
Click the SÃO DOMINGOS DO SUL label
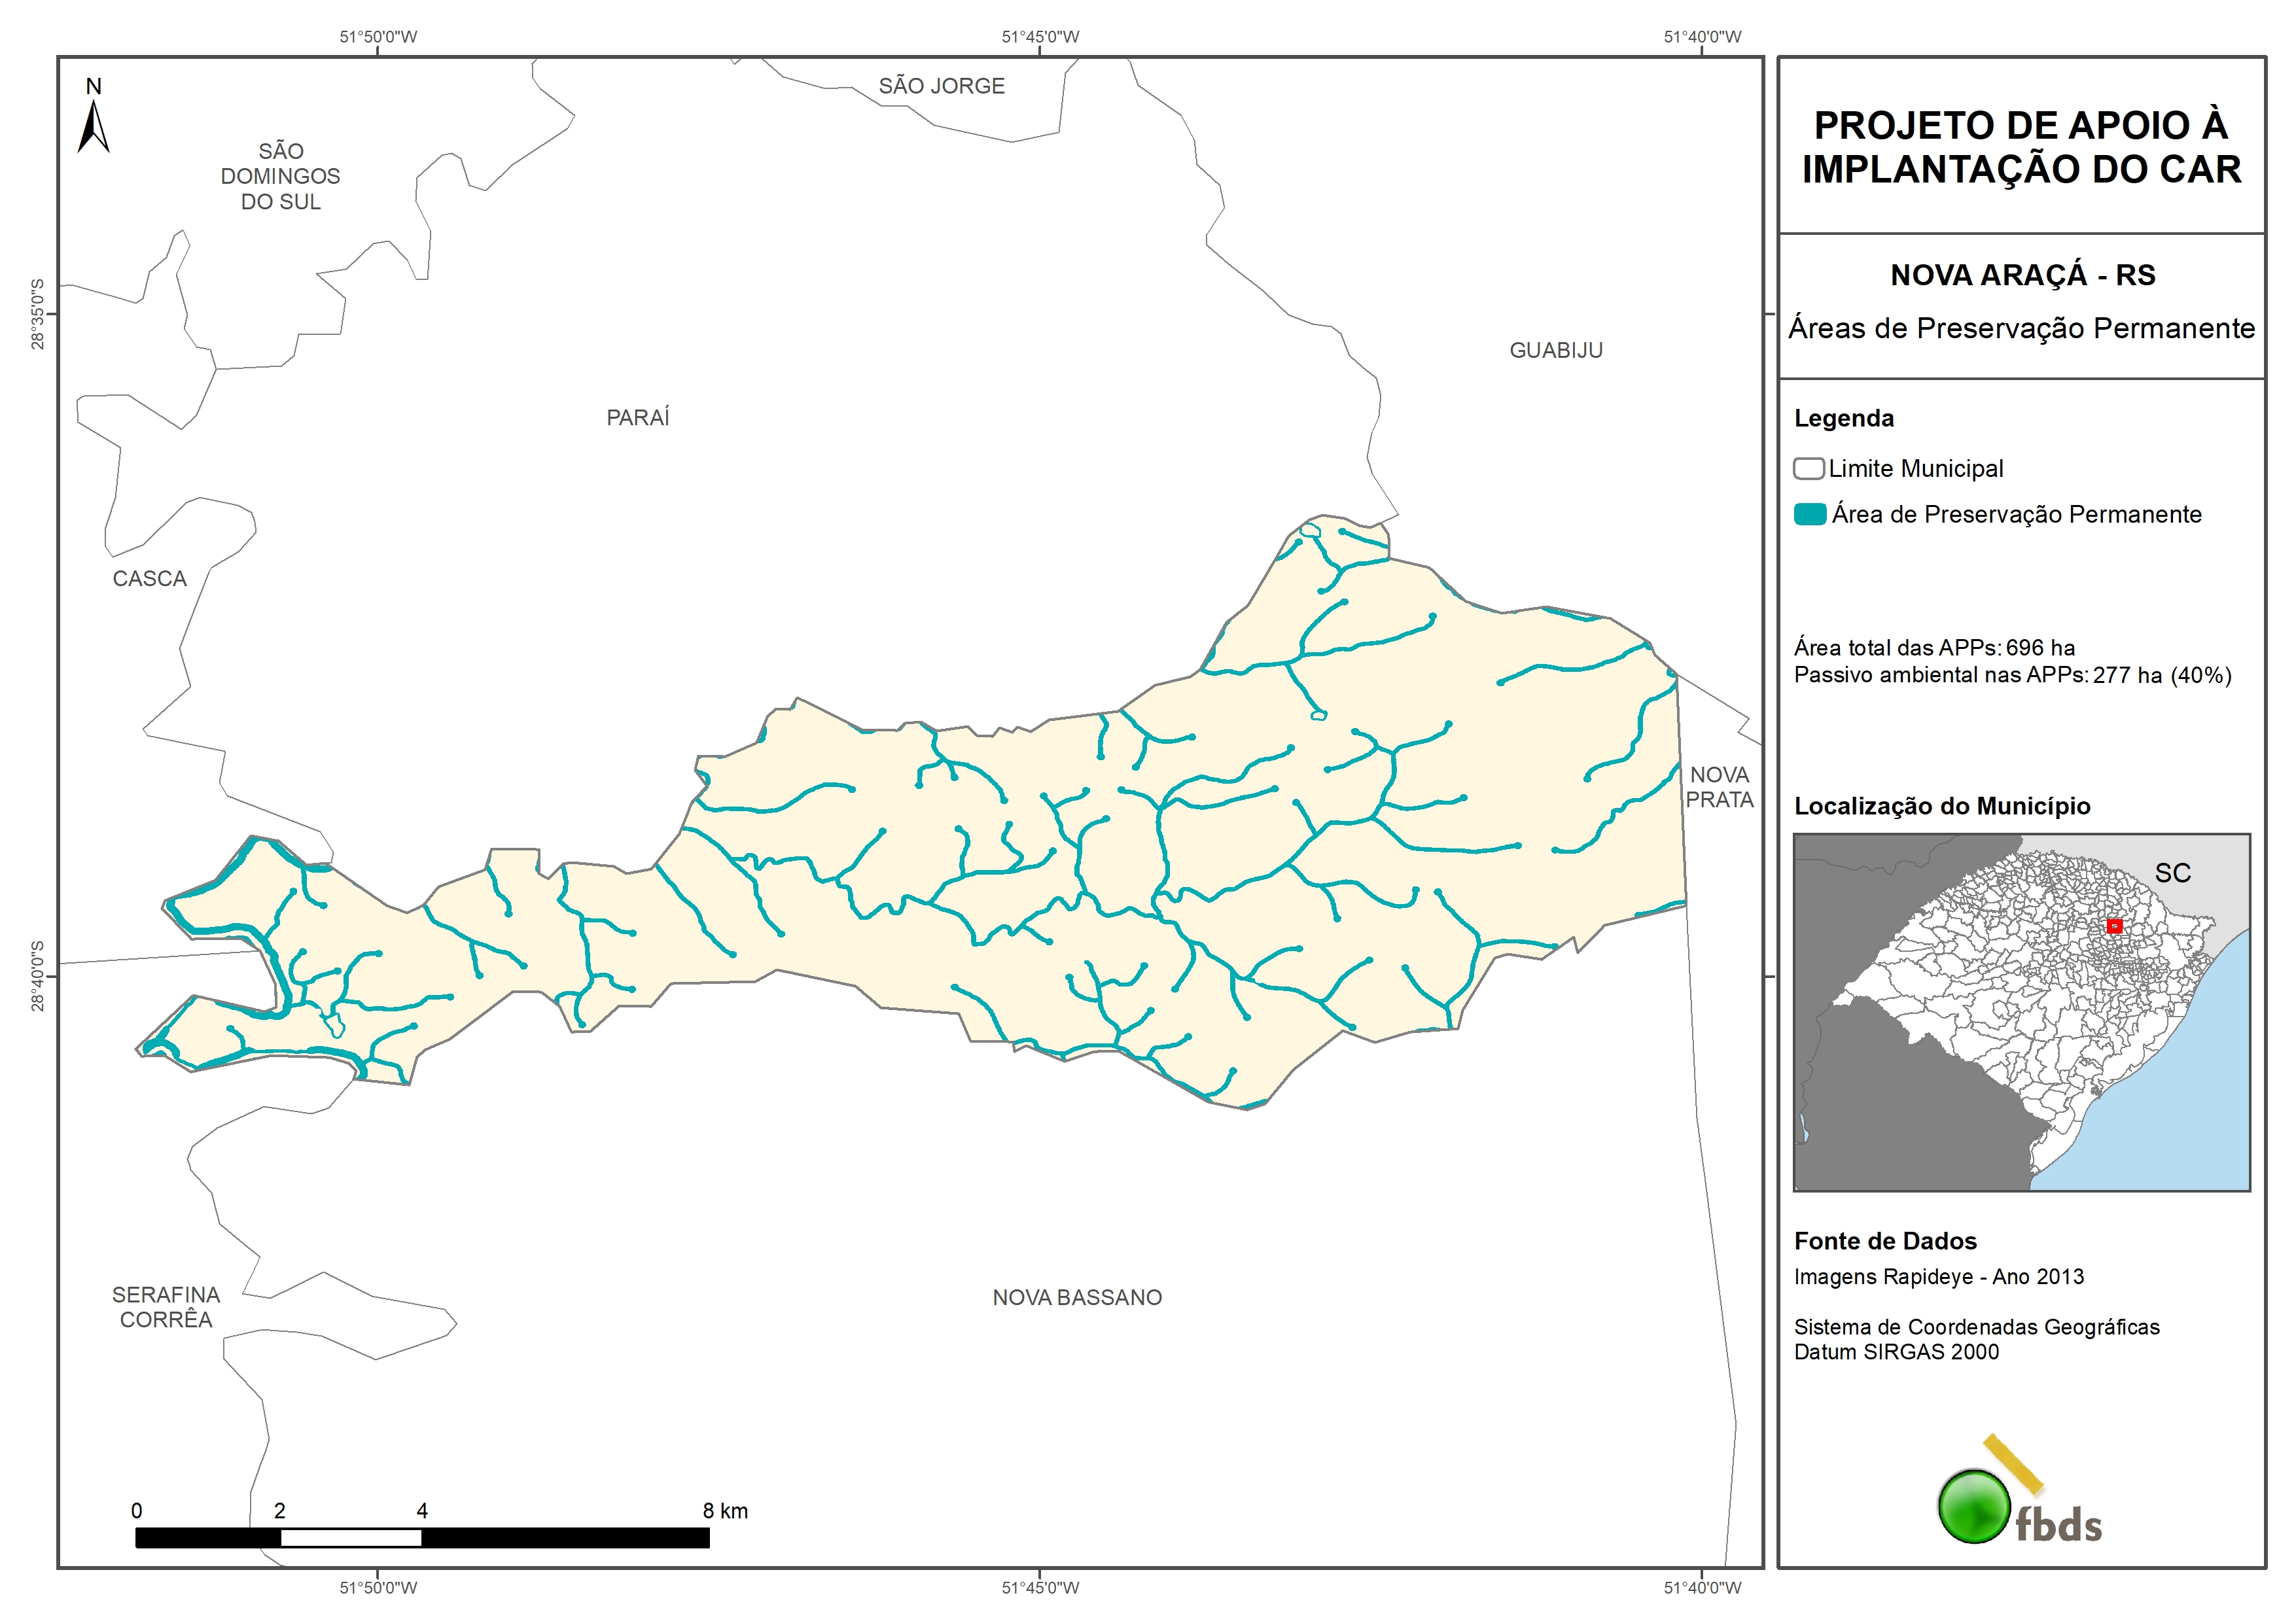pyautogui.click(x=281, y=176)
